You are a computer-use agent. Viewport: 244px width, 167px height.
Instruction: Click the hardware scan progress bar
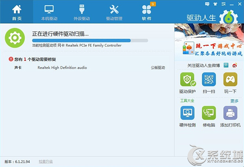coord(90,41)
